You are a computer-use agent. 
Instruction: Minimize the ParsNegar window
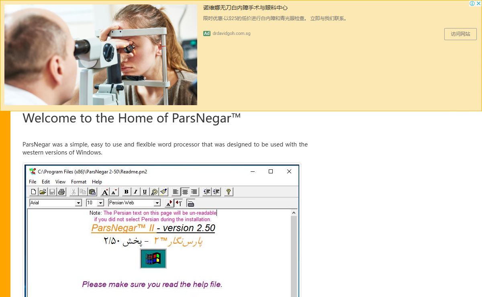click(x=253, y=171)
